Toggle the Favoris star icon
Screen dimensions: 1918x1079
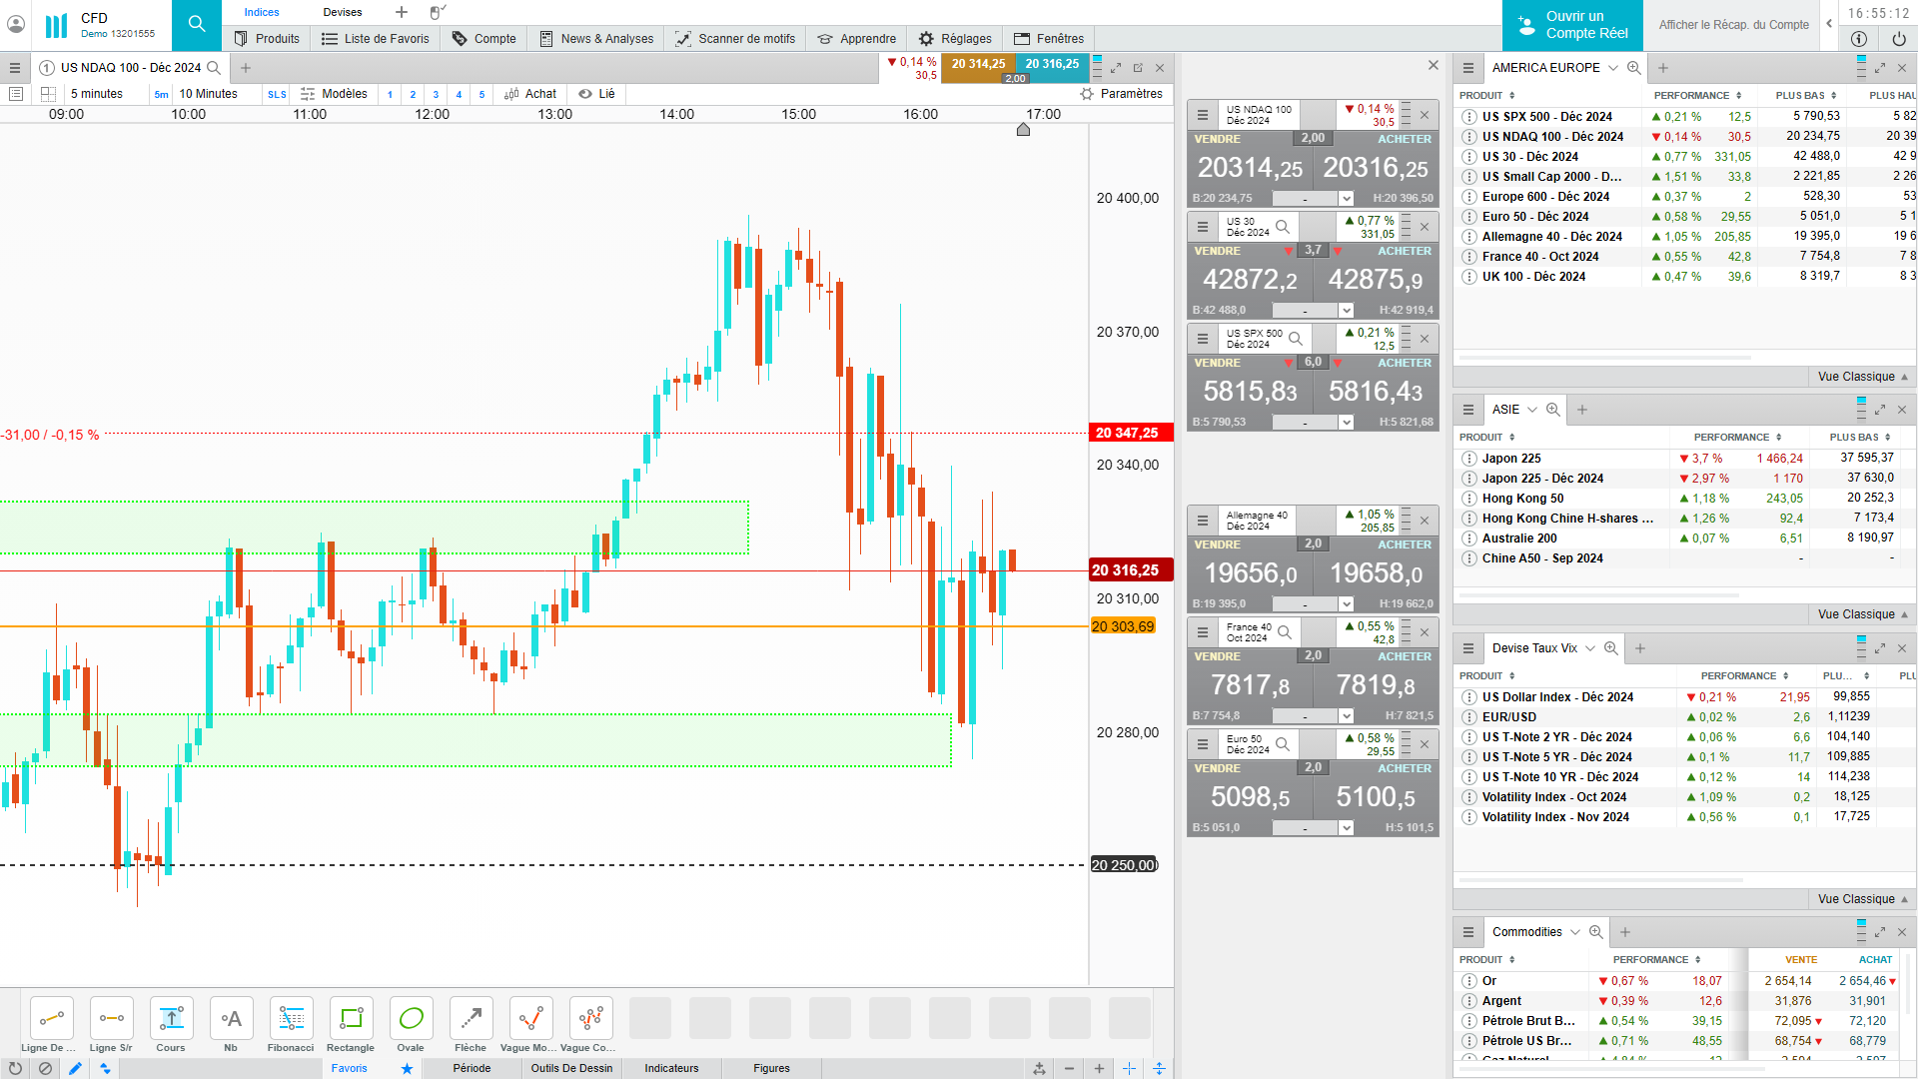pos(407,1068)
